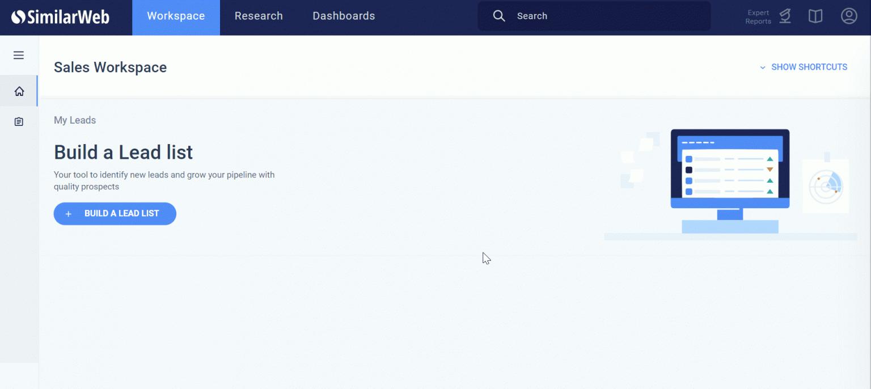
Task: Switch to the Research tab
Action: (x=259, y=16)
